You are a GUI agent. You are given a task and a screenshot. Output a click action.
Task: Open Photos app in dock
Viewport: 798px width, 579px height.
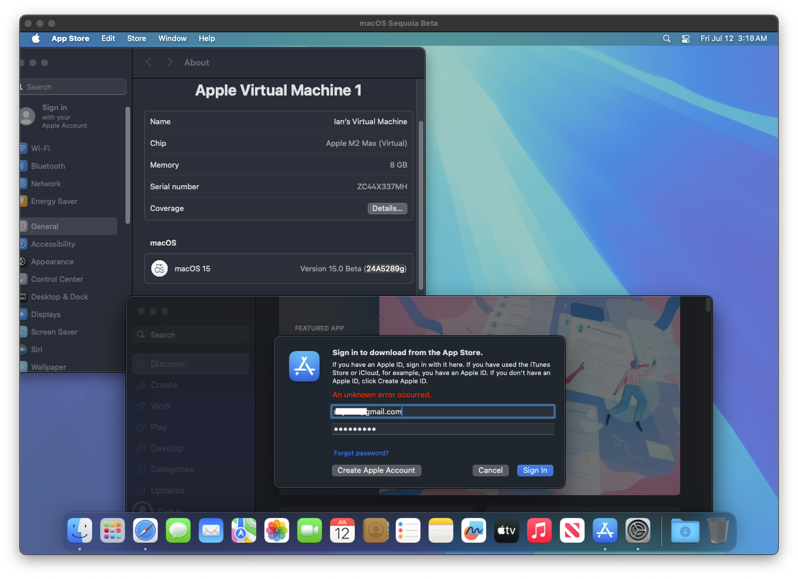[277, 531]
